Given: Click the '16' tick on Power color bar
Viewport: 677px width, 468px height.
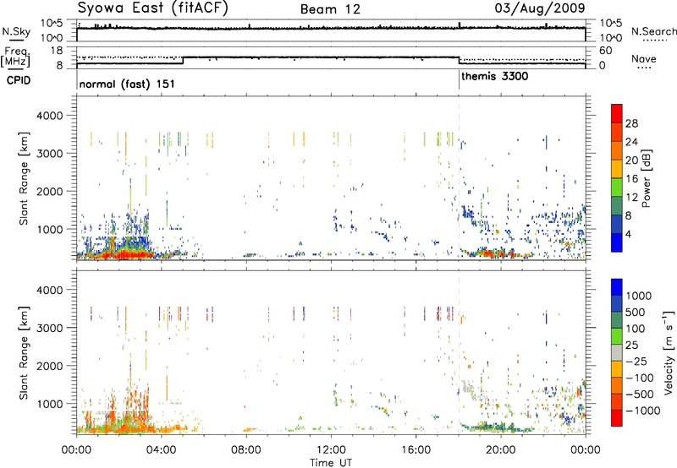Looking at the screenshot, I should tap(631, 179).
